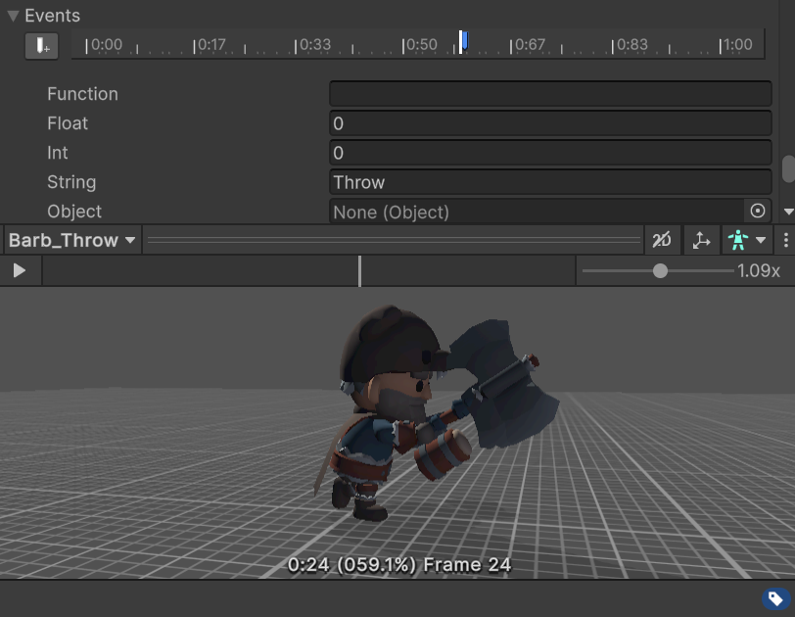
Task: Open the avatar preview model dropdown
Action: pos(747,240)
